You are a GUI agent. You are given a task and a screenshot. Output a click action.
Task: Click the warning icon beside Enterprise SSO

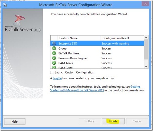pos(54,43)
